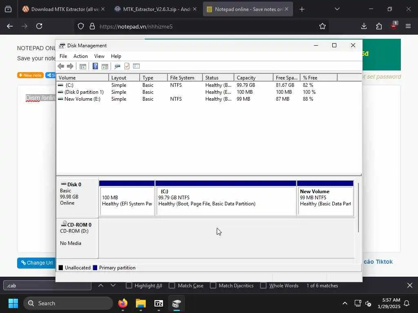Open Firefox Downloads panel

pos(364,26)
